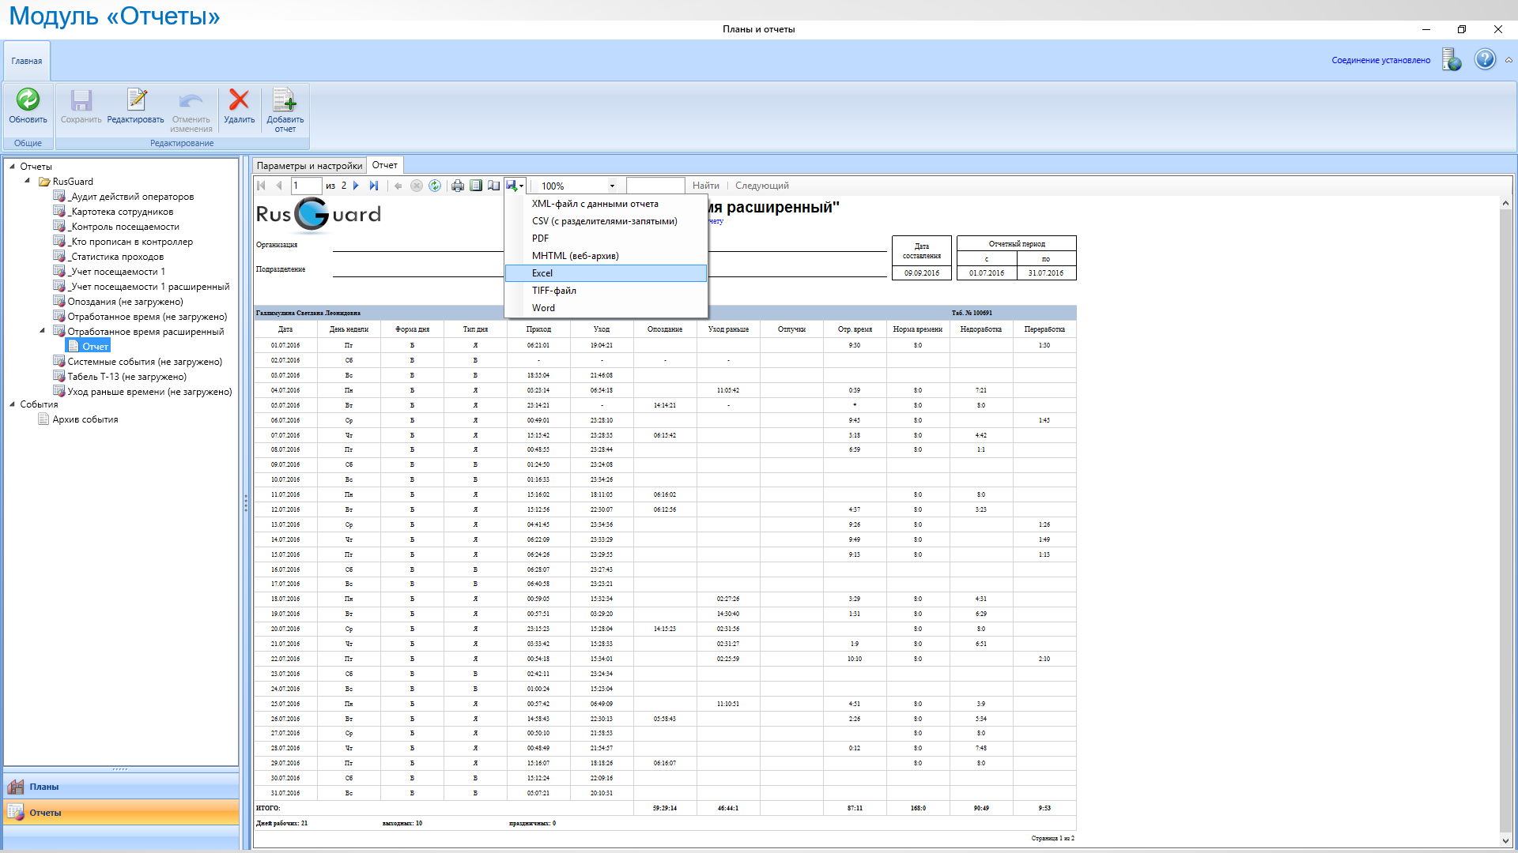Refresh the report with green toolbar icon
This screenshot has height=853, width=1518.
coord(435,186)
